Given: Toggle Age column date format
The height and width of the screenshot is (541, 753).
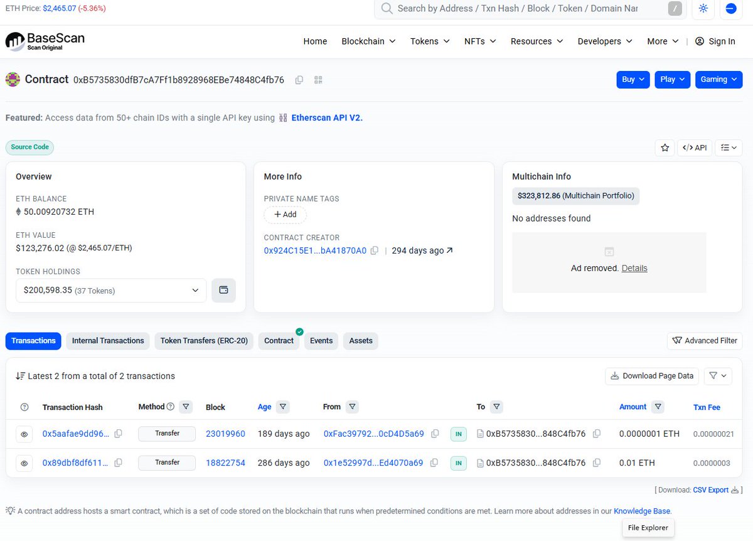Looking at the screenshot, I should point(264,407).
